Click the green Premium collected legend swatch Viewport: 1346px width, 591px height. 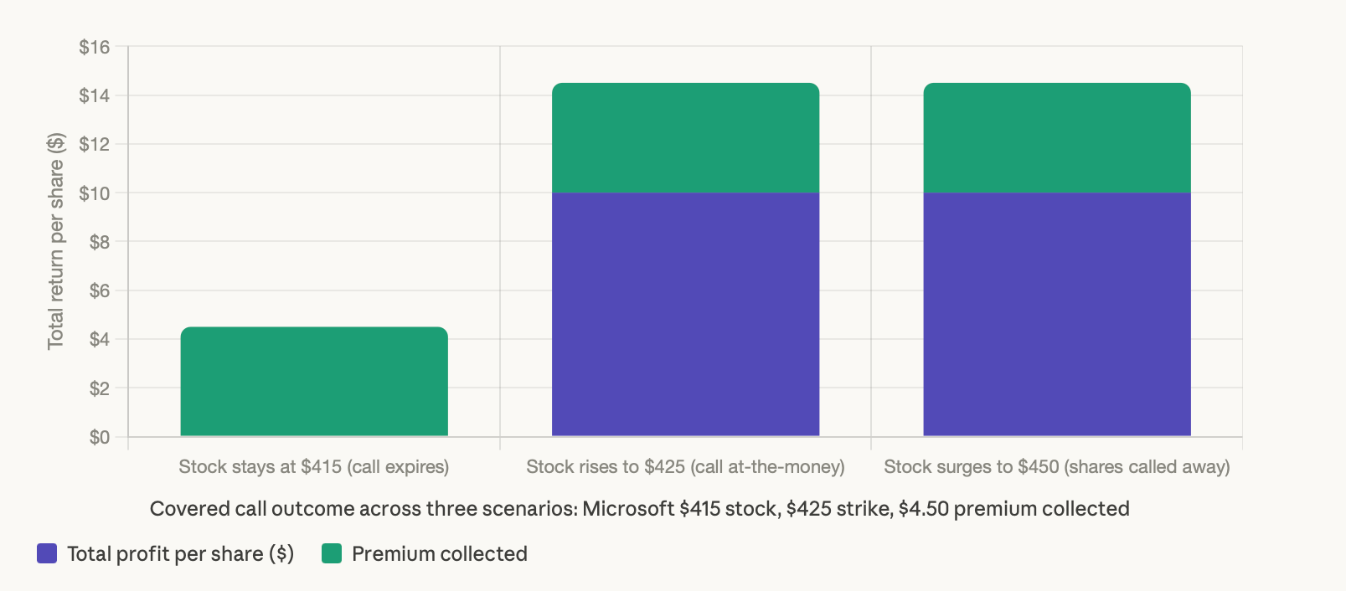332,553
